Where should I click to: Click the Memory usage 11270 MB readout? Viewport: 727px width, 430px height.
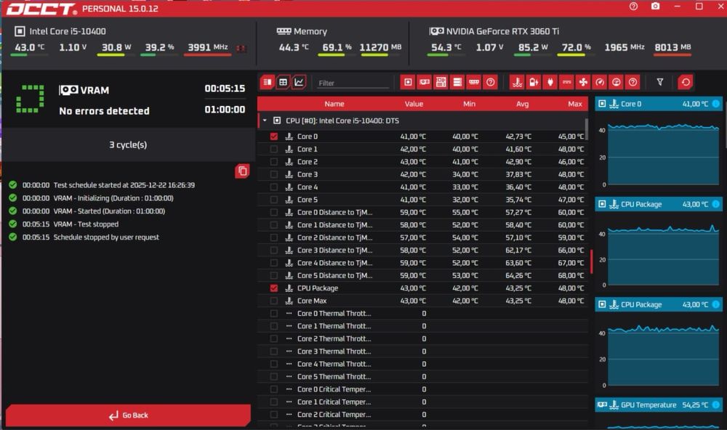(x=380, y=47)
